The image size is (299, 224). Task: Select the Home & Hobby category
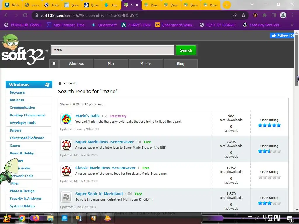[x=22, y=153]
